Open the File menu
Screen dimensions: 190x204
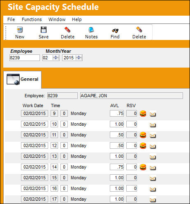click(x=11, y=19)
